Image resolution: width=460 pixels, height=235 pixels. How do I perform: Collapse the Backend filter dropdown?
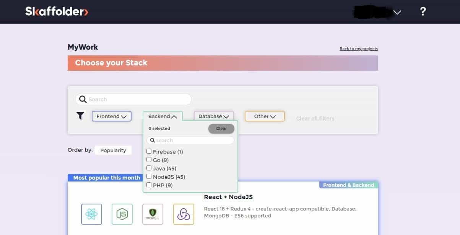163,116
